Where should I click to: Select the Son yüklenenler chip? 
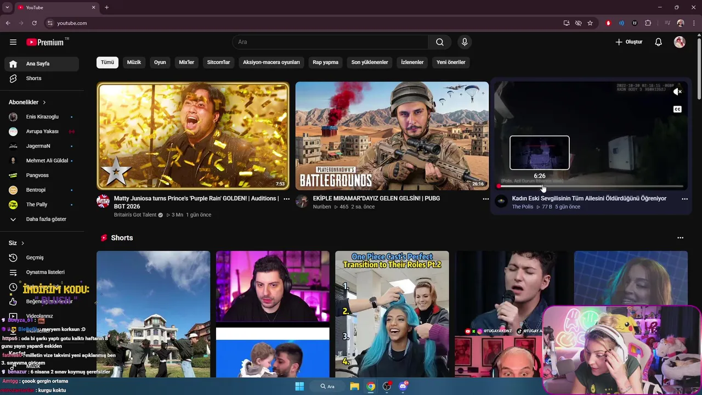pos(370,63)
